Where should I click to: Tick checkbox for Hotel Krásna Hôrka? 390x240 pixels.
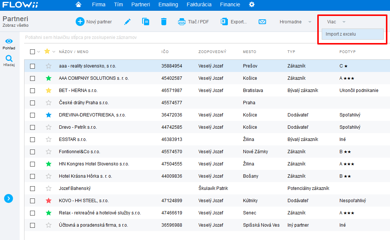click(32, 176)
